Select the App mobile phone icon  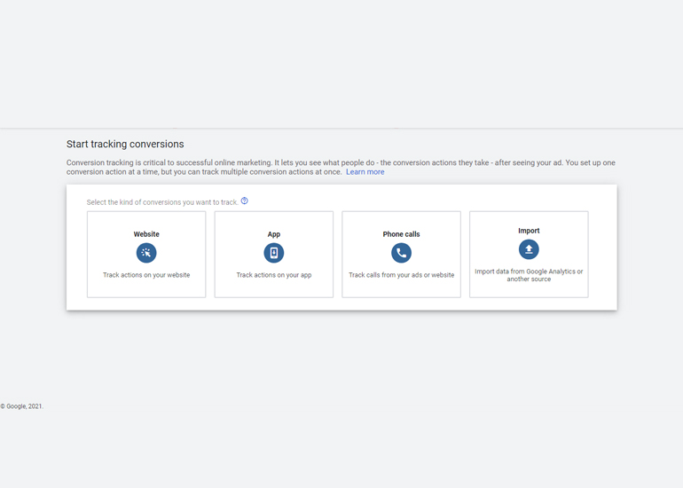[274, 253]
